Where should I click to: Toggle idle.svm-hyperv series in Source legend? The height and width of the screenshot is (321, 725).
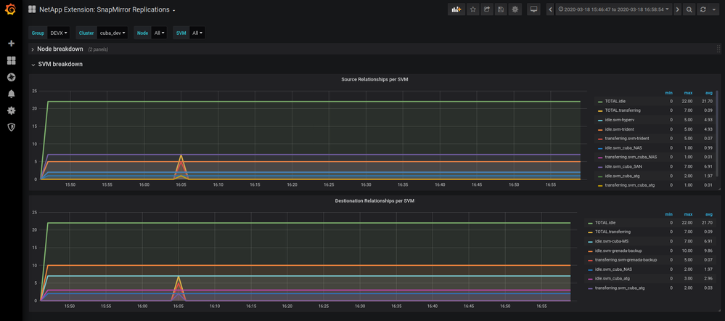(618, 120)
